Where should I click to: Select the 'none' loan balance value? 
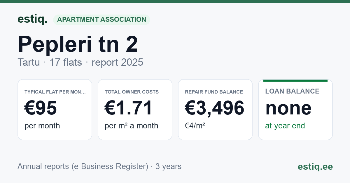click(288, 108)
